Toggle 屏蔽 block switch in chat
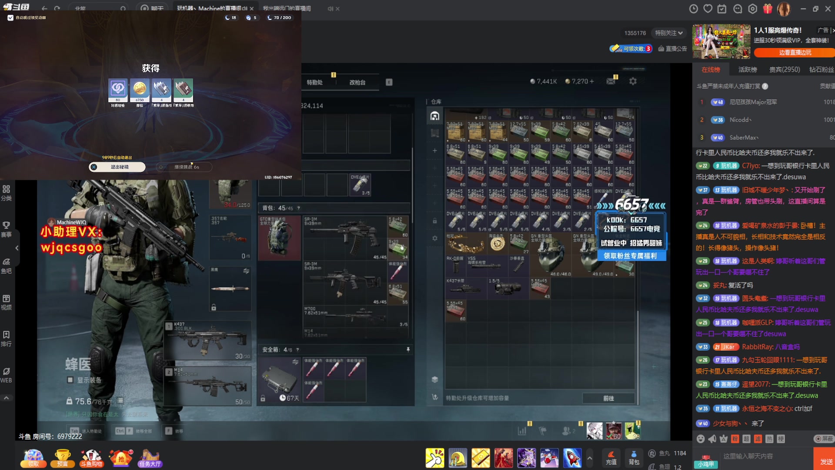The height and width of the screenshot is (470, 835). [x=824, y=439]
